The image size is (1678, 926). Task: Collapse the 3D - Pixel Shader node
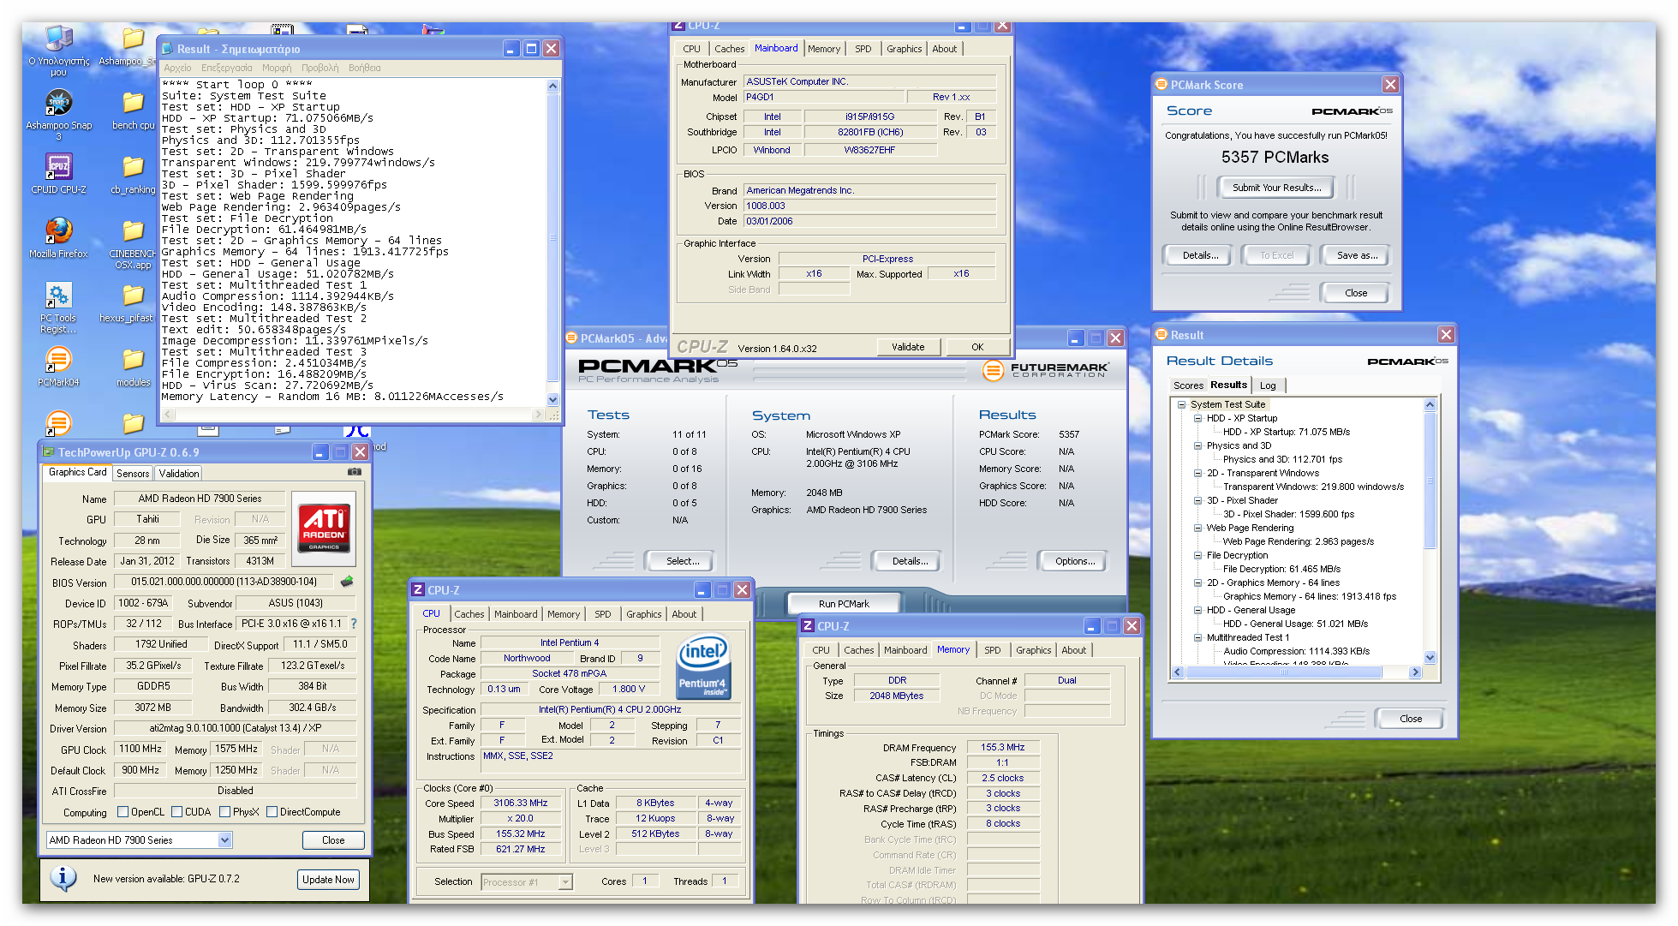1197,500
